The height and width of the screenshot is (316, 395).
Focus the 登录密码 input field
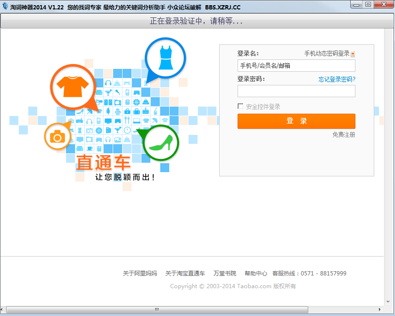[296, 91]
